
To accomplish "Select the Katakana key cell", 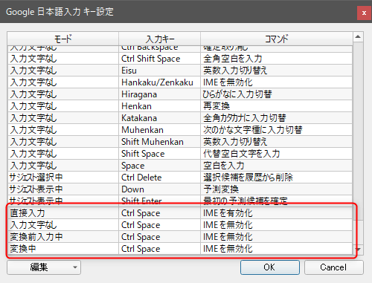I will [x=159, y=118].
